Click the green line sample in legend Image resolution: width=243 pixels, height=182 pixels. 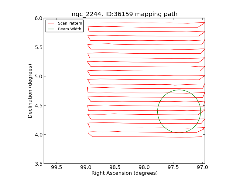(x=51, y=29)
